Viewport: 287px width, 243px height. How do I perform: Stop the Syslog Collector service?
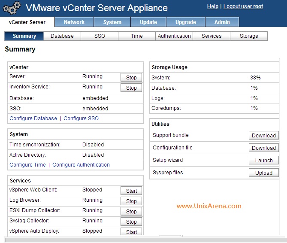tap(131, 222)
